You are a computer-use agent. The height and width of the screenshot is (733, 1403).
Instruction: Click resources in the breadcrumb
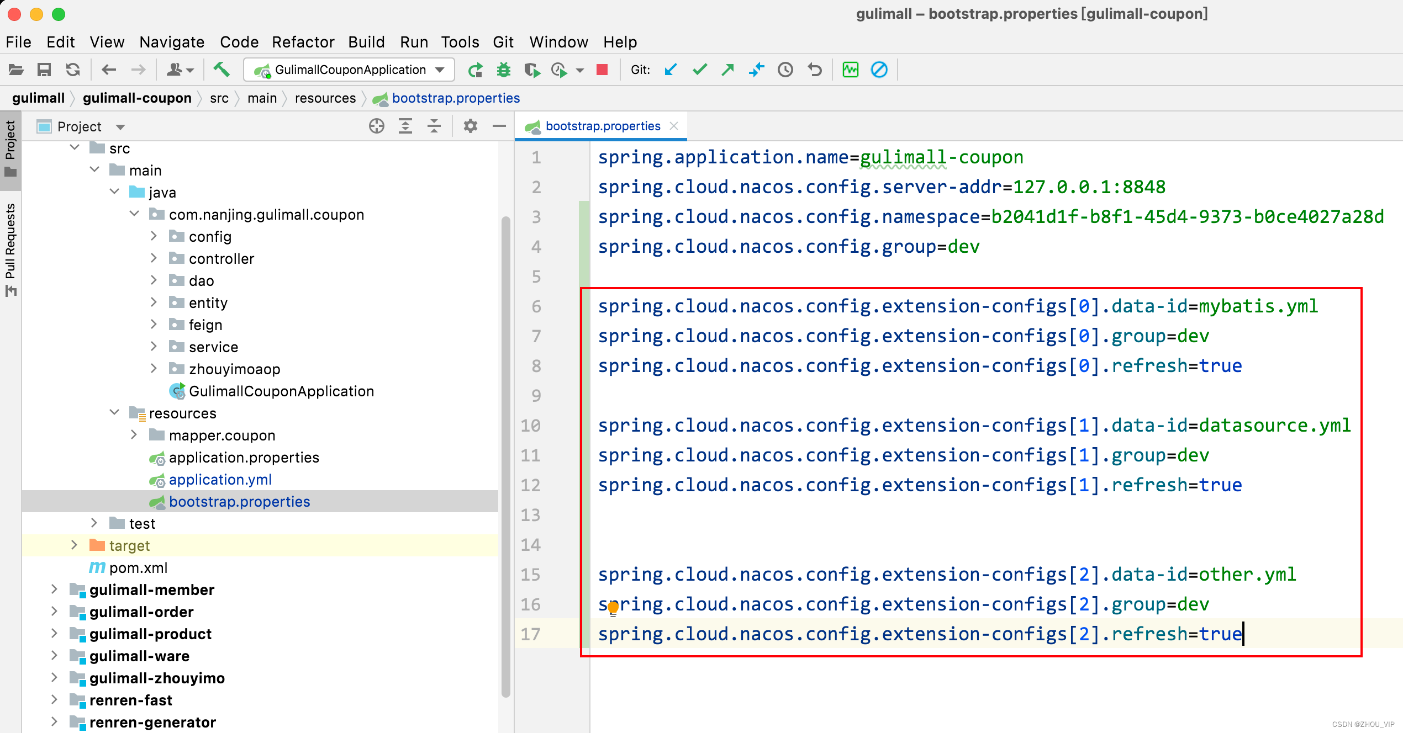325,98
